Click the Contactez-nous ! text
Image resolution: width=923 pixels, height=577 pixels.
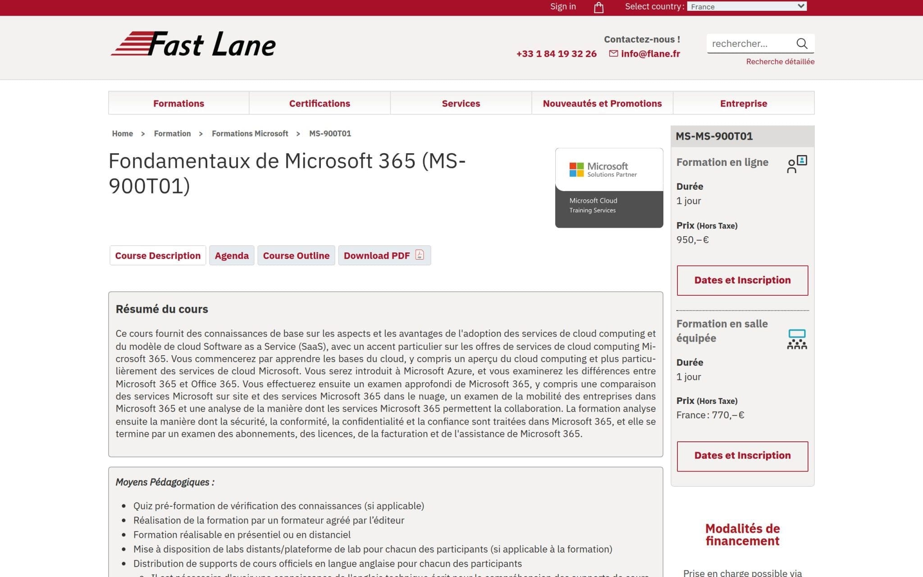pyautogui.click(x=642, y=39)
